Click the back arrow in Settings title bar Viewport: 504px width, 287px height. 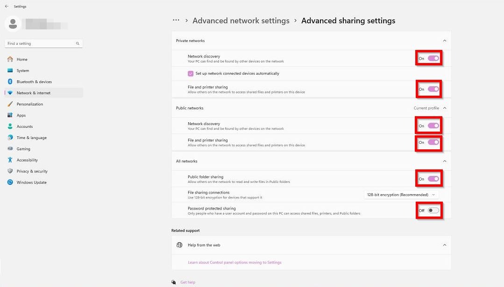[7, 7]
